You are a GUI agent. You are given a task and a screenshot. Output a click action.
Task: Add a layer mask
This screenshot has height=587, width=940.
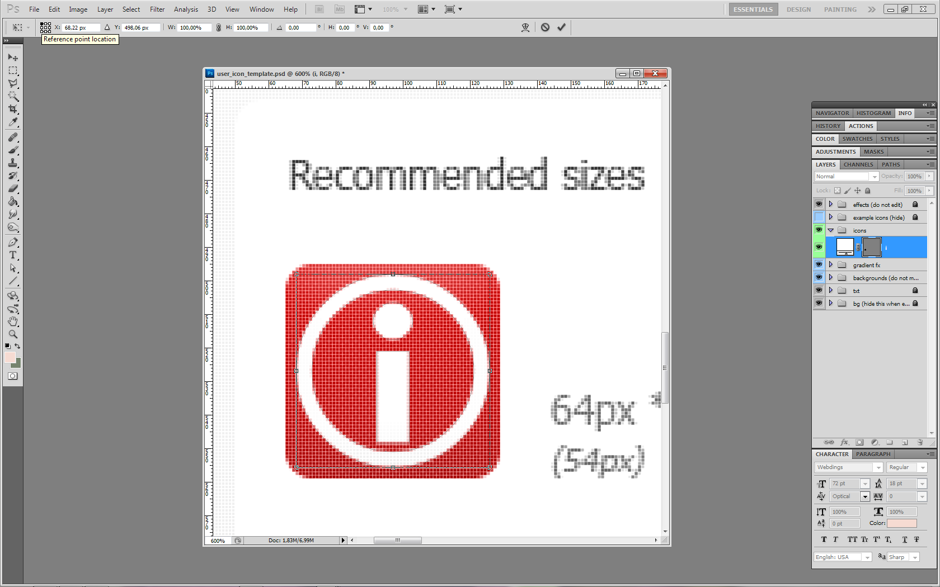(860, 442)
